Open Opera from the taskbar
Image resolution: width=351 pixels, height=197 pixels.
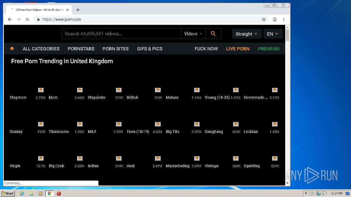[59, 193]
